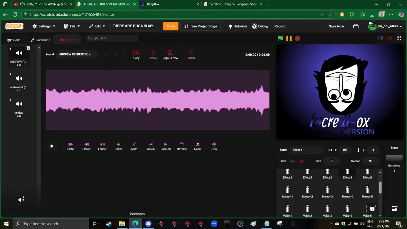Open the choose a sprite button
Viewport: 407px width, 229px height.
(x=372, y=208)
